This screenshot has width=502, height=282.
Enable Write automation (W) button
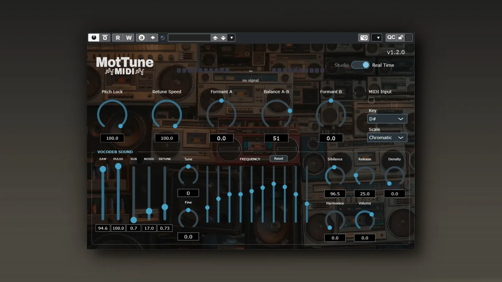pyautogui.click(x=129, y=38)
